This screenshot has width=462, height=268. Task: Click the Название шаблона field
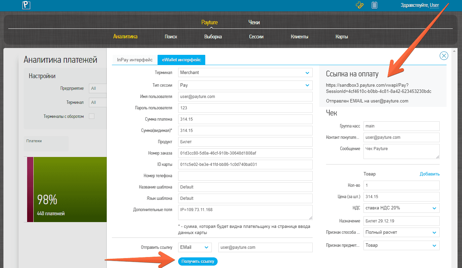coord(245,187)
